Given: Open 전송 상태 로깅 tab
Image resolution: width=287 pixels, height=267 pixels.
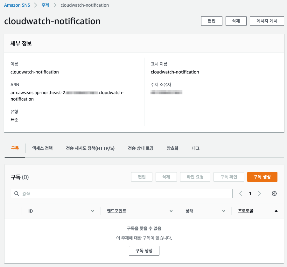Looking at the screenshot, I should [141, 148].
